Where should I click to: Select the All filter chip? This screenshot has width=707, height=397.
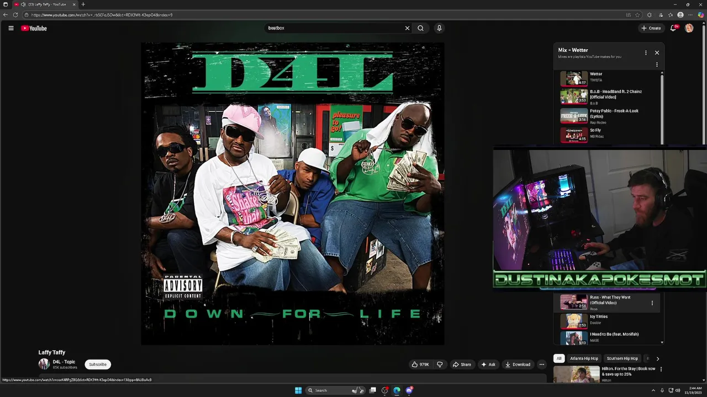pyautogui.click(x=559, y=358)
